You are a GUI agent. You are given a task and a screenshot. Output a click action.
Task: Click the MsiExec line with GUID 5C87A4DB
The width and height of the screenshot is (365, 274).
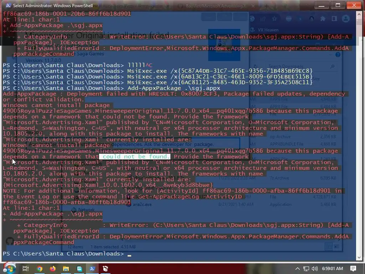pos(158,71)
